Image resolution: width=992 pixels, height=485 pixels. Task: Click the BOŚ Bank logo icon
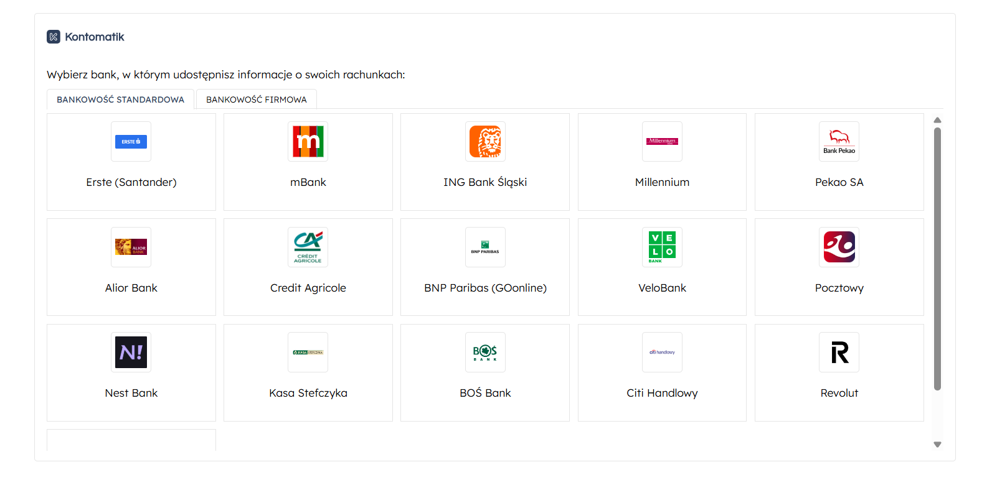click(x=485, y=352)
